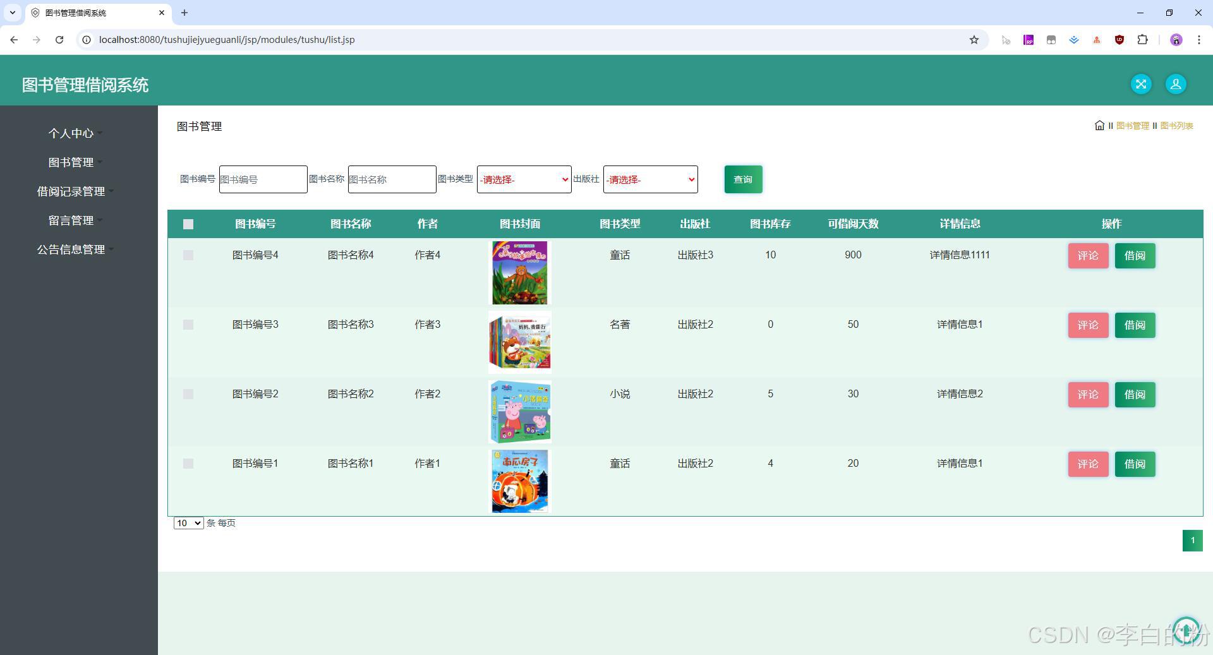Check the checkbox for 图书编号4 row
Image resolution: width=1213 pixels, height=655 pixels.
point(188,255)
